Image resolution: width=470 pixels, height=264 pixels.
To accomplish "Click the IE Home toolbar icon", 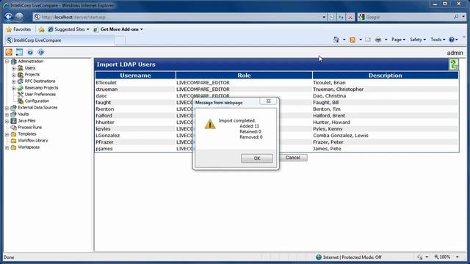I will click(x=336, y=40).
